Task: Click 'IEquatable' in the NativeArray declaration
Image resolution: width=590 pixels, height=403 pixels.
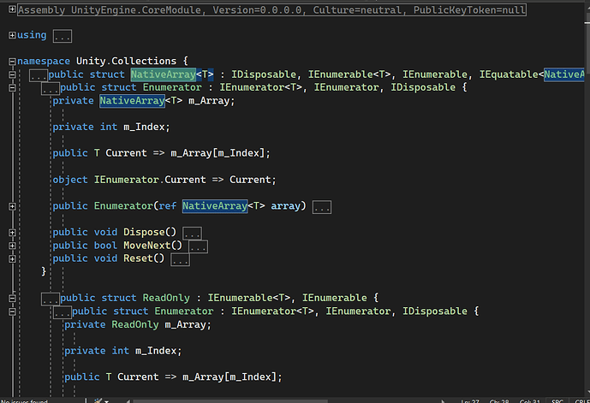Action: tap(509, 74)
